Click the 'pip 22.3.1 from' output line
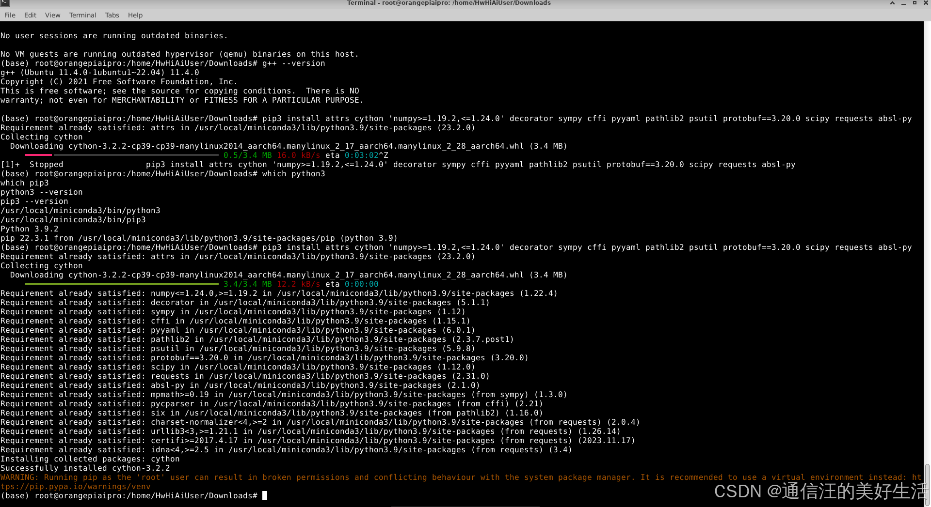 (x=199, y=238)
